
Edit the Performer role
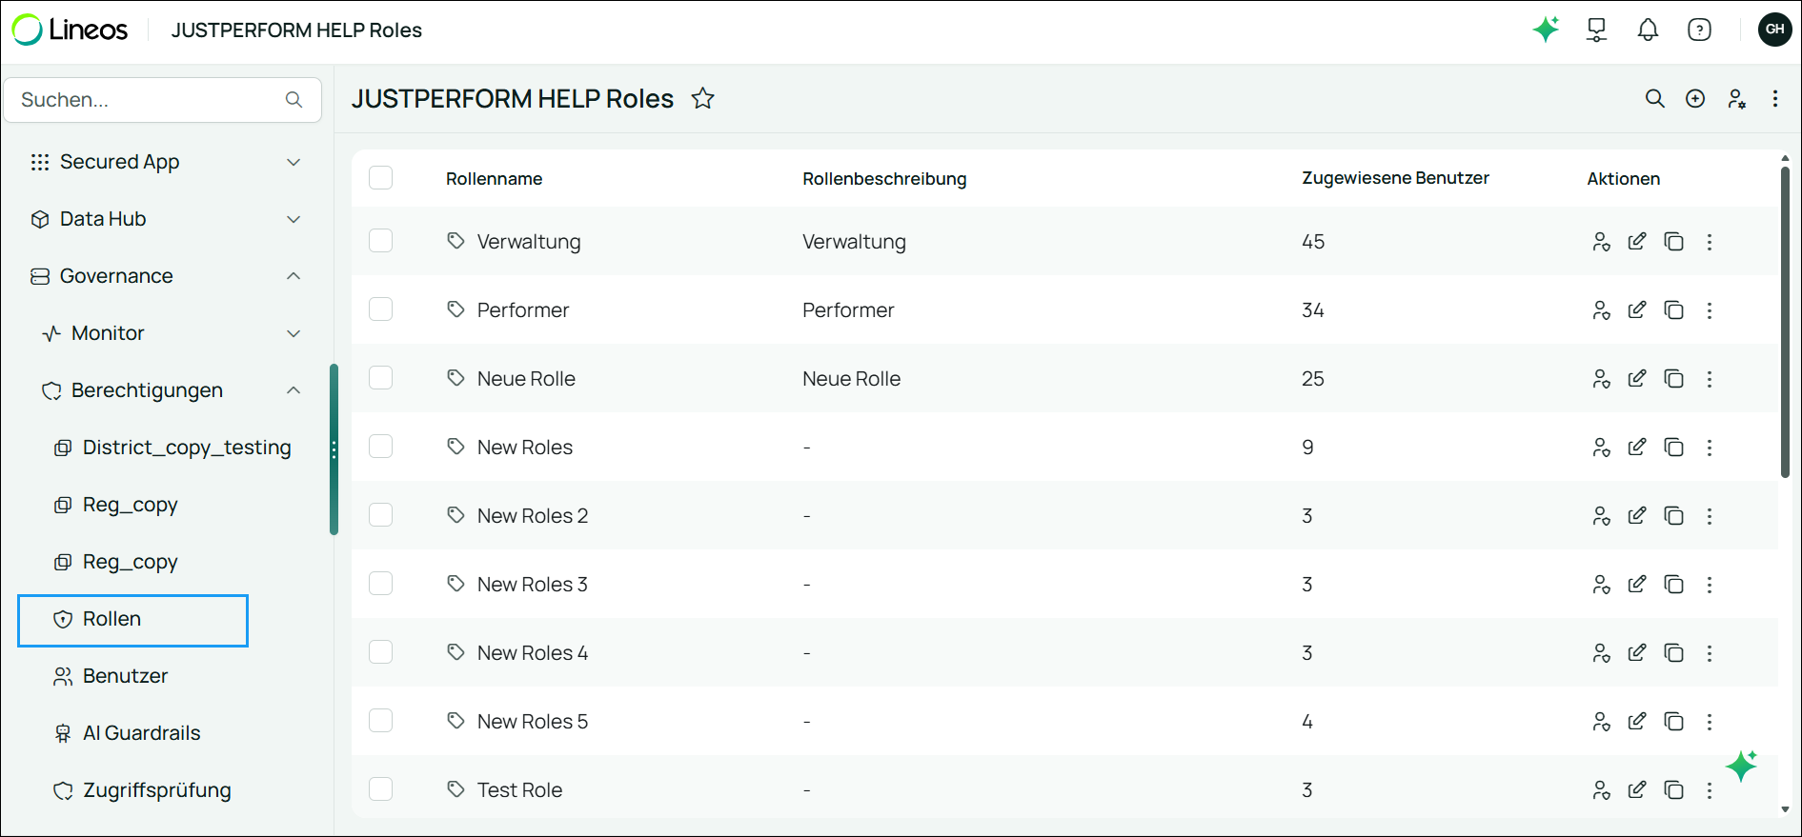point(1637,310)
